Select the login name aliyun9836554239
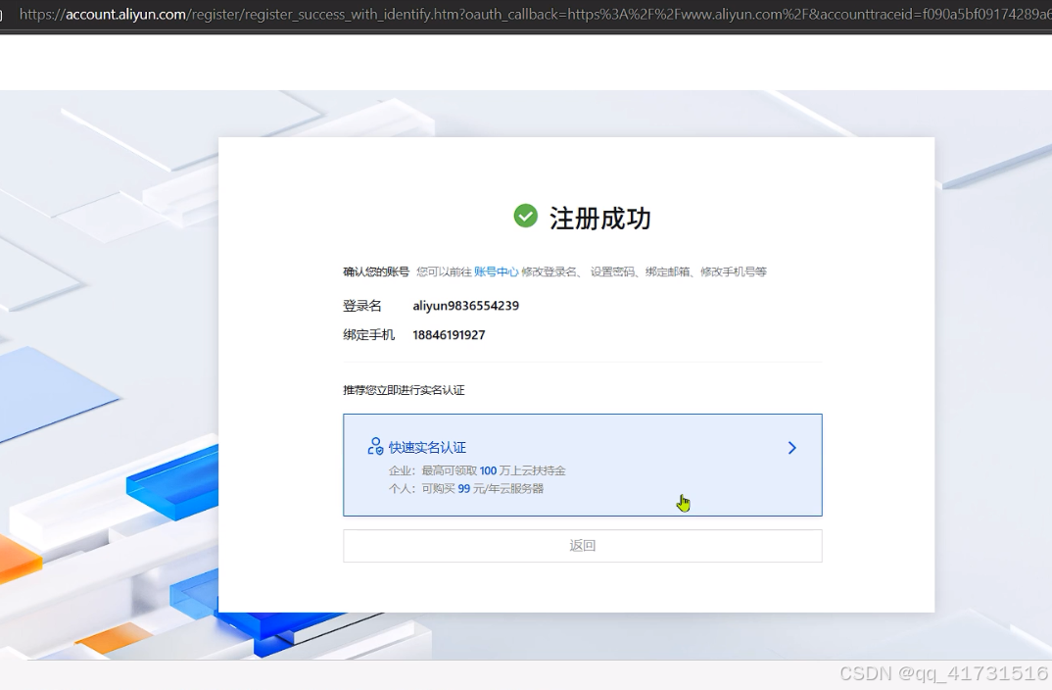This screenshot has height=690, width=1052. click(465, 306)
